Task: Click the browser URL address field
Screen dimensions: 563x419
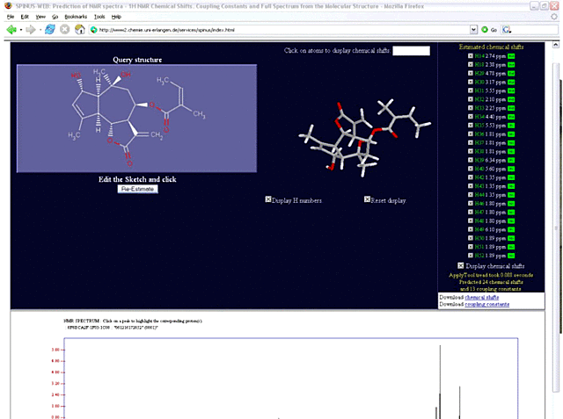Action: [283, 30]
